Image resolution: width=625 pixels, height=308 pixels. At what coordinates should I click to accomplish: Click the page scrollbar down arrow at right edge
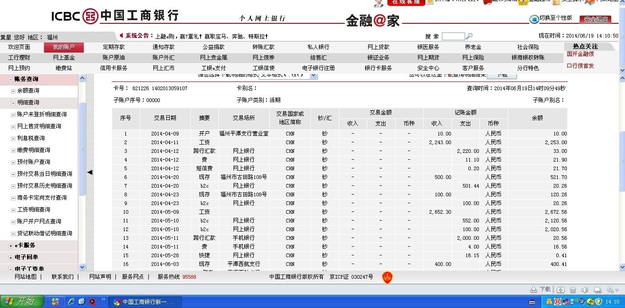622,267
